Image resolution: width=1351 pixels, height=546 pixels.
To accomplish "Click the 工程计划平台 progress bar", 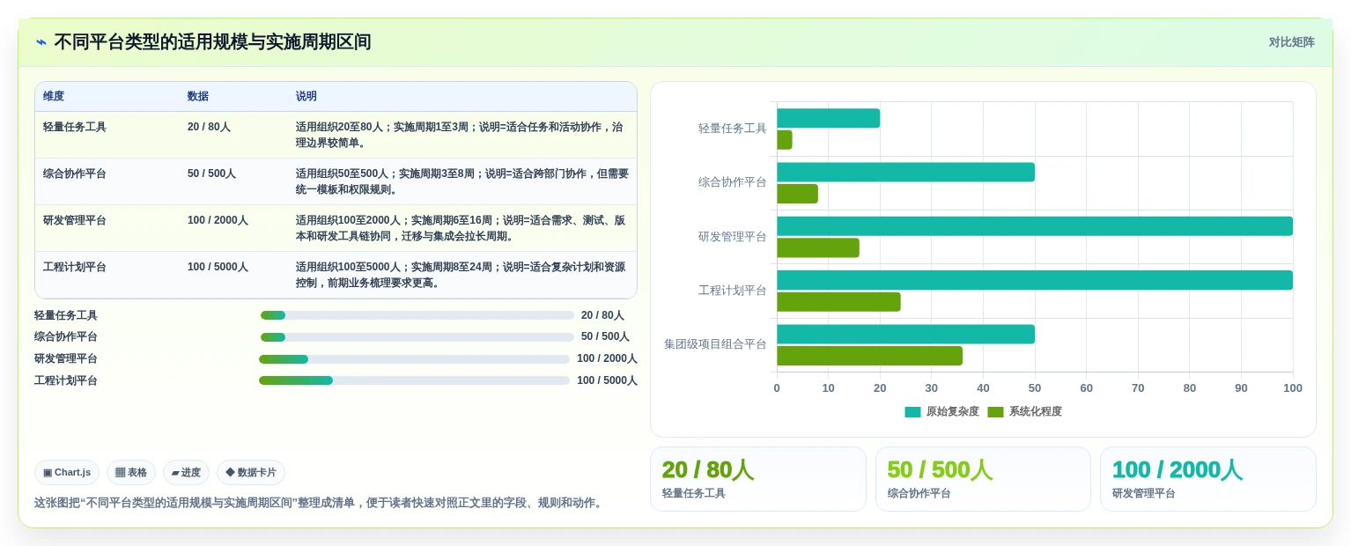I will coord(414,380).
